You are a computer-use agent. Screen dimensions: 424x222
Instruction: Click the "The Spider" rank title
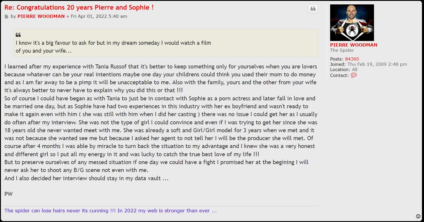[342, 50]
